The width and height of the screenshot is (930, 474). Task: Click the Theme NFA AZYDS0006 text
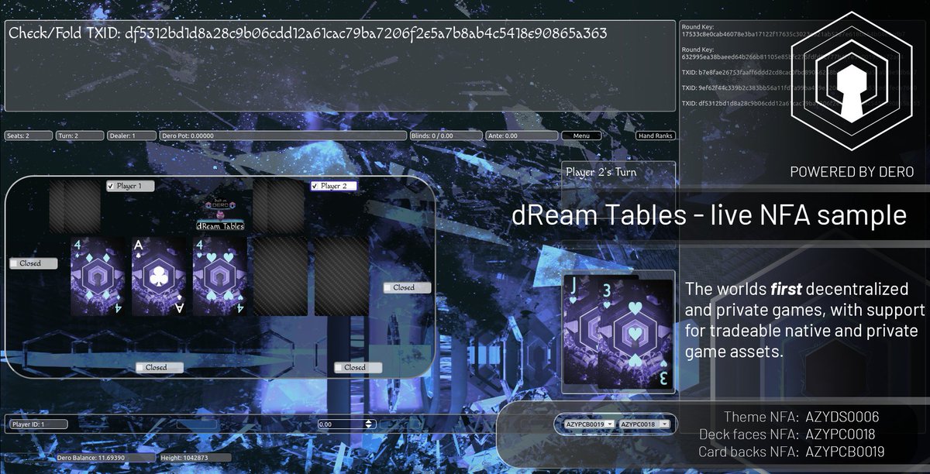801,417
